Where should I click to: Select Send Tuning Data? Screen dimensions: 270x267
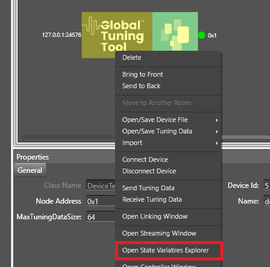point(168,188)
